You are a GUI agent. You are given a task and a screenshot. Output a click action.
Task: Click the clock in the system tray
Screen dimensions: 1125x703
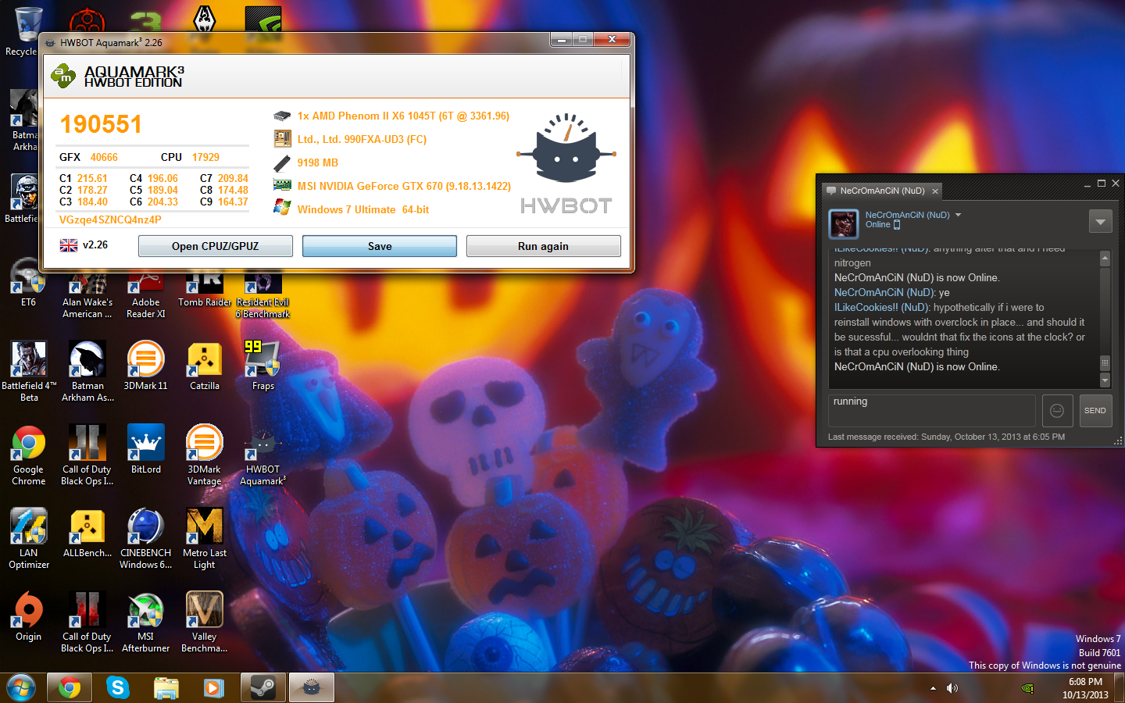click(1085, 688)
